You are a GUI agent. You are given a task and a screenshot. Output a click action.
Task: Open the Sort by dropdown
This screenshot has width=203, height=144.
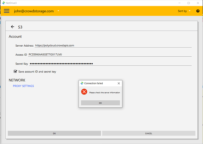(x=184, y=11)
